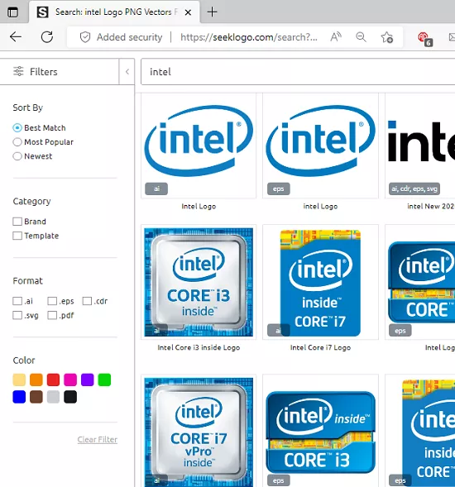Reload the page with refresh icon

pyautogui.click(x=47, y=37)
